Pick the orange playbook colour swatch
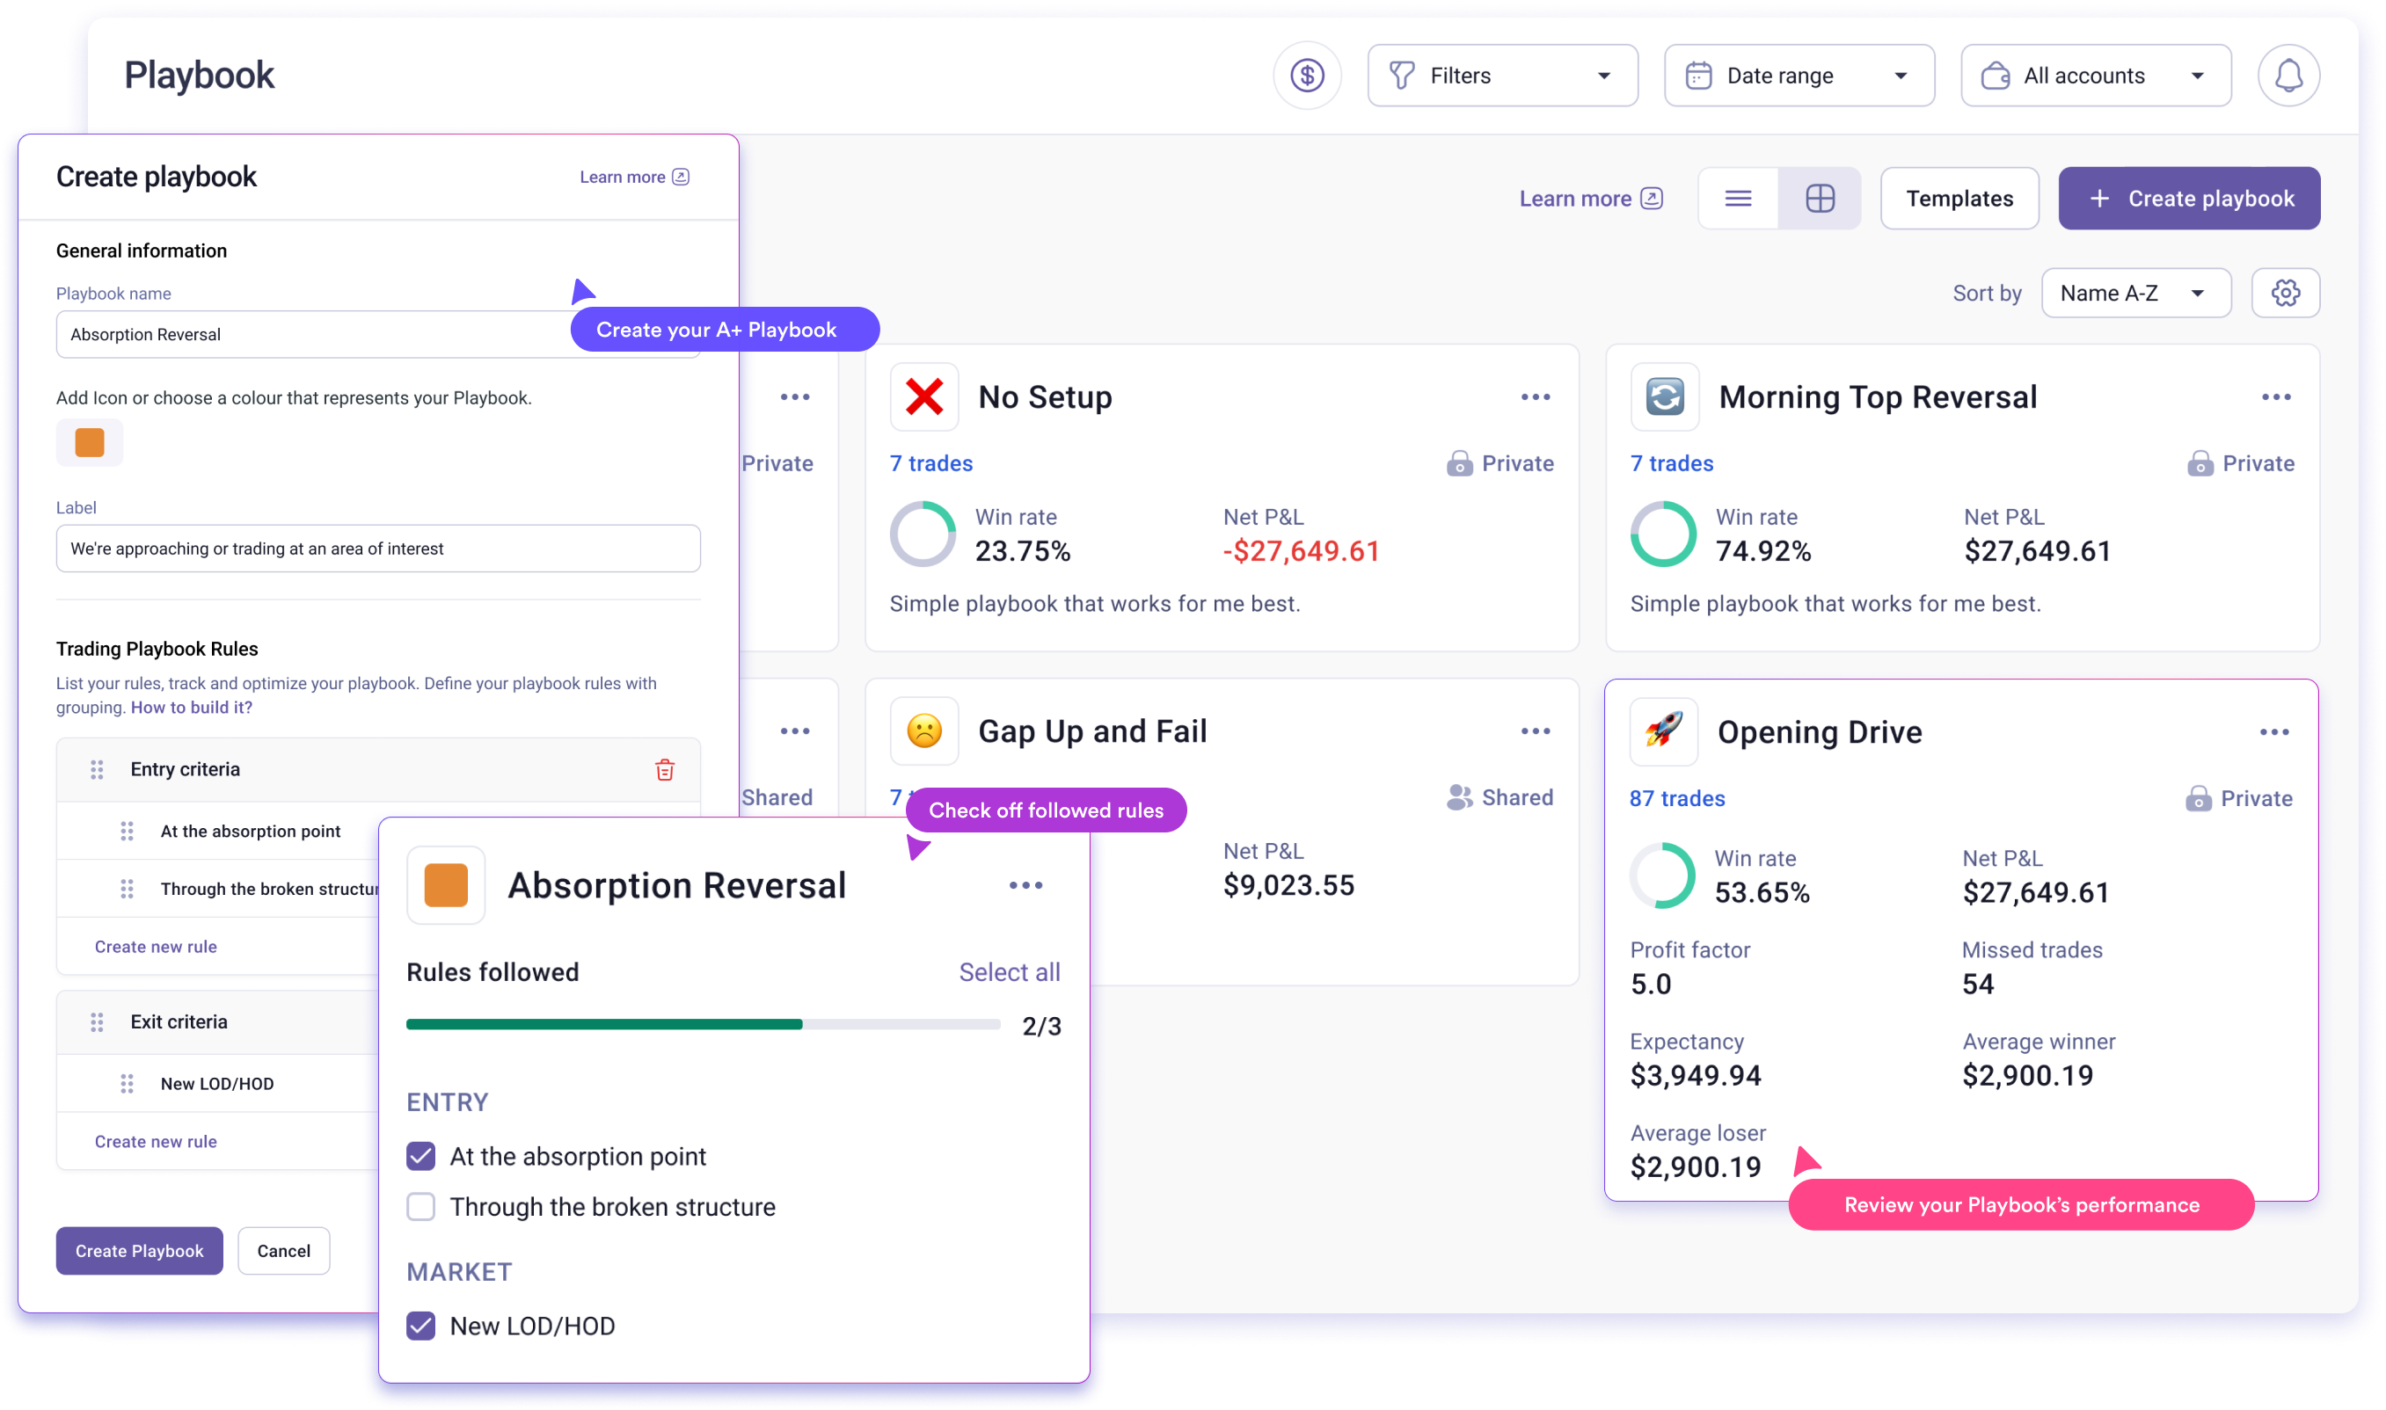 90,443
